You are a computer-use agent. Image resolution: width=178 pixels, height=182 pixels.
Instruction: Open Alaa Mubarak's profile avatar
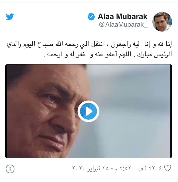point(162,22)
